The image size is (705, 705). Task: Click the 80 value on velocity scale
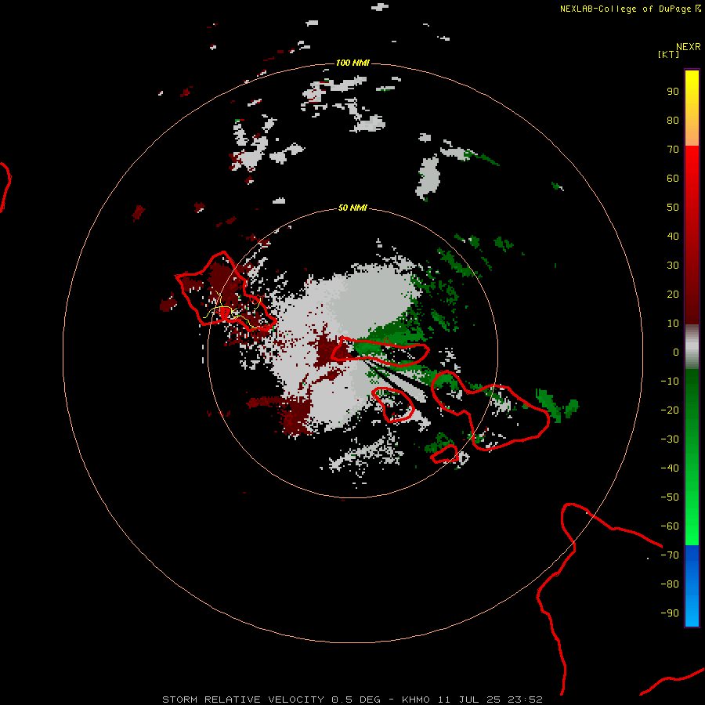coord(673,121)
